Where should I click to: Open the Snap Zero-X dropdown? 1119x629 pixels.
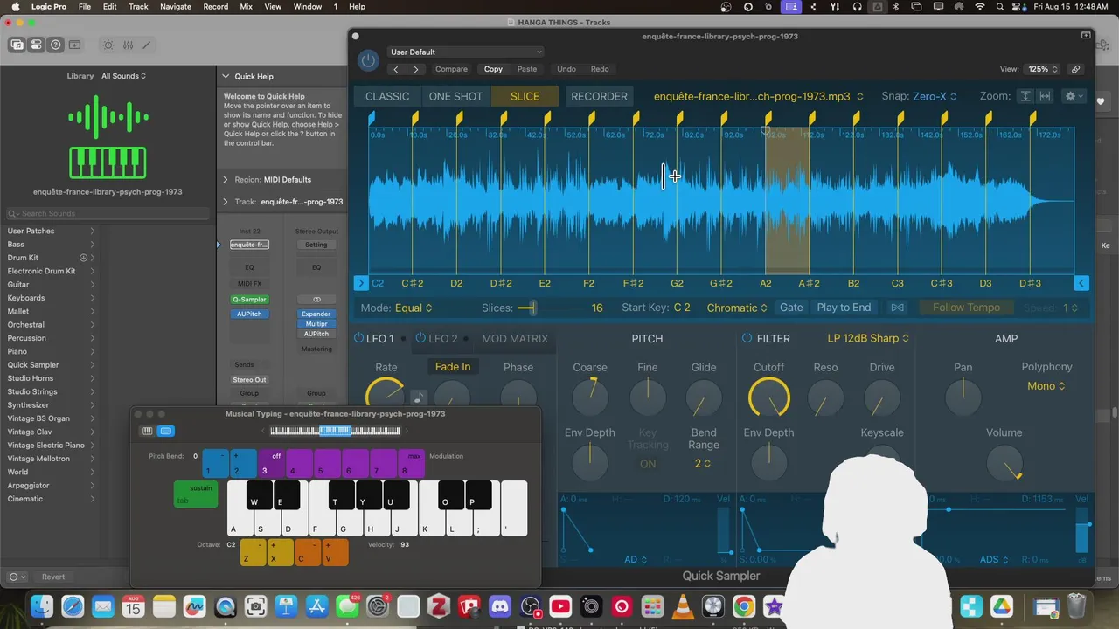click(935, 96)
